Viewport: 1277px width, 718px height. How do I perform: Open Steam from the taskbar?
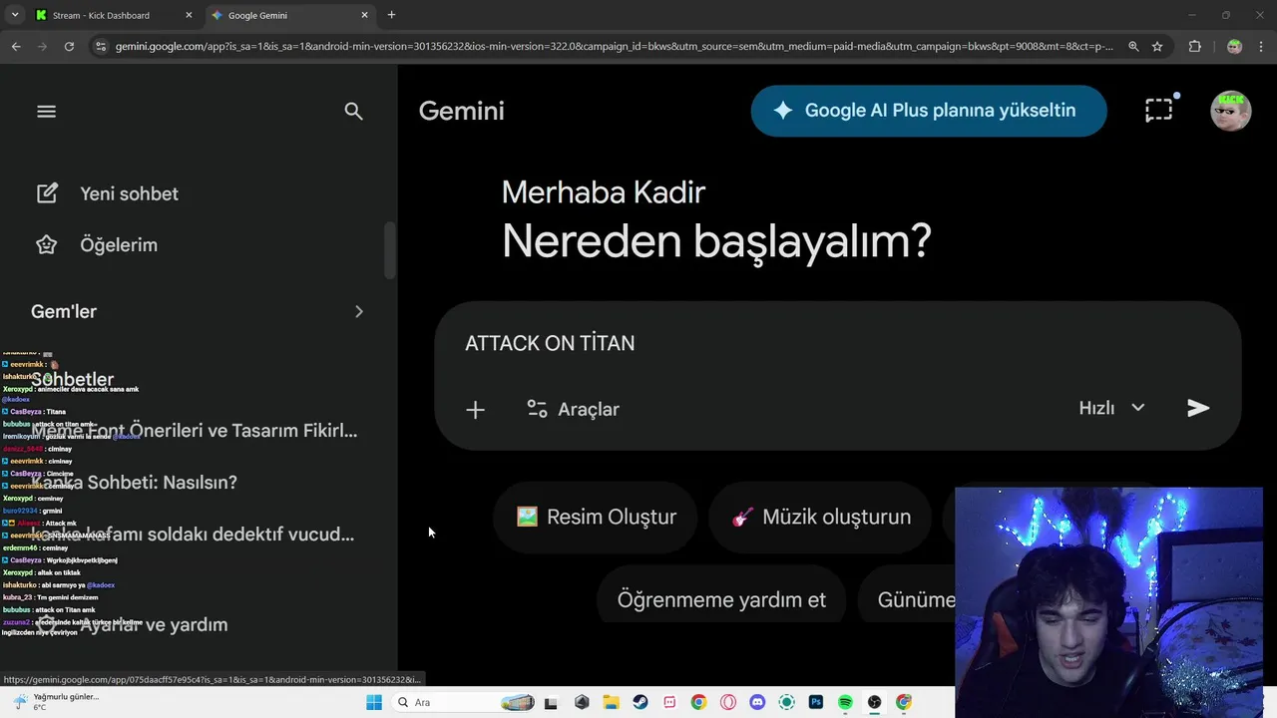pyautogui.click(x=640, y=702)
